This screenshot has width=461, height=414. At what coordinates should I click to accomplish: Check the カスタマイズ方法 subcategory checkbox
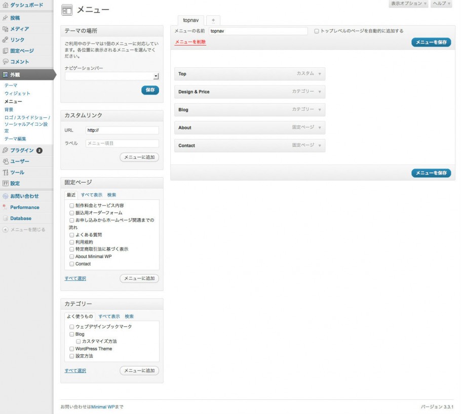click(78, 342)
